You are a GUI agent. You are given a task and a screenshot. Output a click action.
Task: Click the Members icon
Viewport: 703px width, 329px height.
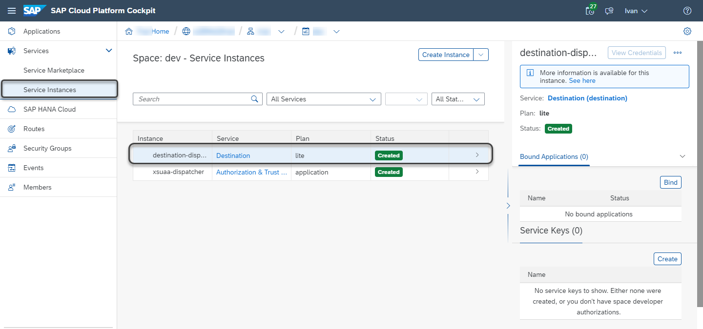click(12, 187)
